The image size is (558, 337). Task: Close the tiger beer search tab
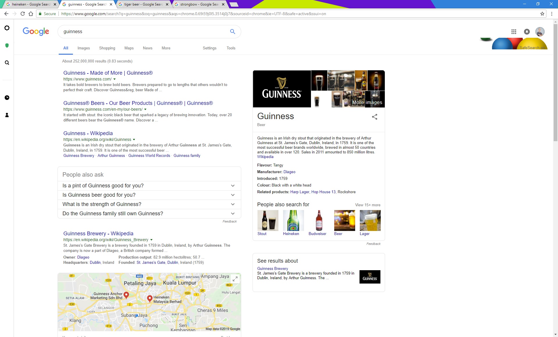coord(167,4)
